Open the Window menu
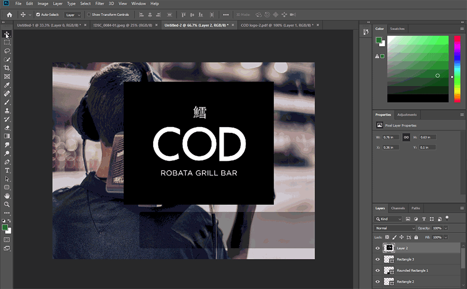467x289 pixels. pyautogui.click(x=139, y=4)
